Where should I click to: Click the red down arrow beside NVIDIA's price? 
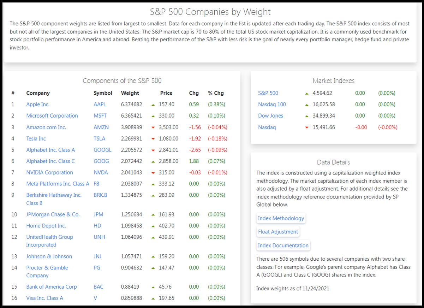(x=153, y=173)
